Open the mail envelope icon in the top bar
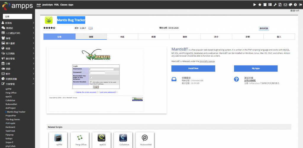 pyautogui.click(x=285, y=5)
